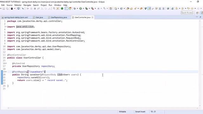
Task: Click the Step Return icon
Action: (x=49, y=9)
